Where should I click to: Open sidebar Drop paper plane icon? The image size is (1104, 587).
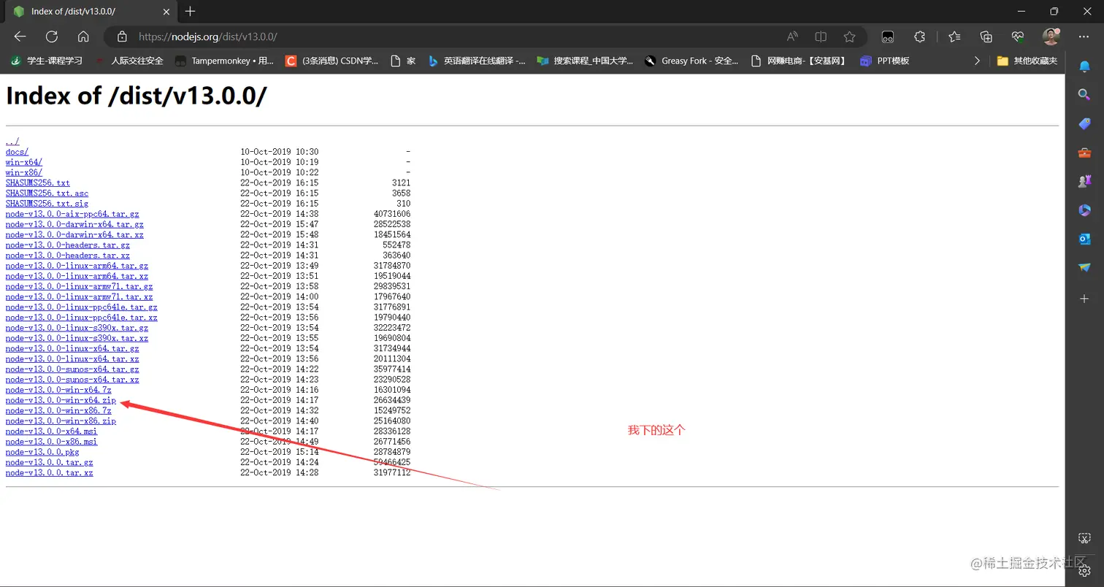coord(1084,268)
